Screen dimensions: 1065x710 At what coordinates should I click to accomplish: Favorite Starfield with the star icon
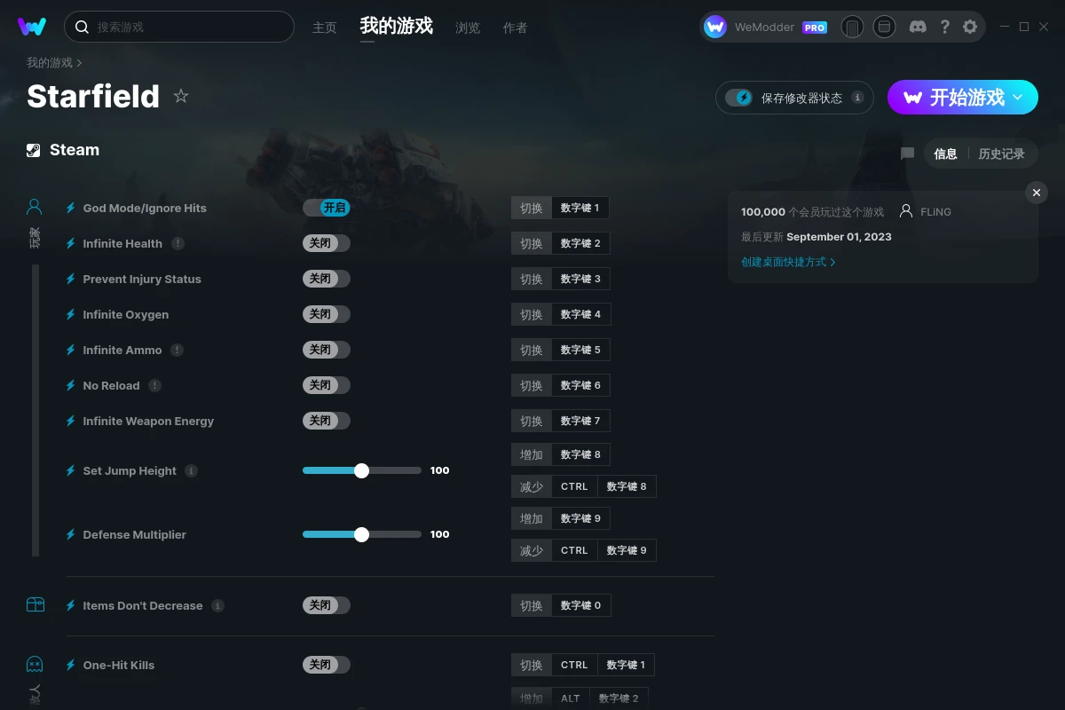tap(181, 96)
